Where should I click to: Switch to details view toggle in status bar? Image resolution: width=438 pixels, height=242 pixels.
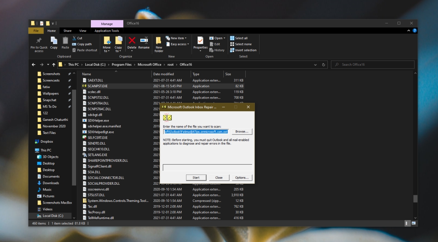pyautogui.click(x=407, y=223)
